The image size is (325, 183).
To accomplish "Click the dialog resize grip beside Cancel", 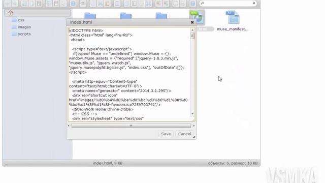I will pyautogui.click(x=194, y=137).
